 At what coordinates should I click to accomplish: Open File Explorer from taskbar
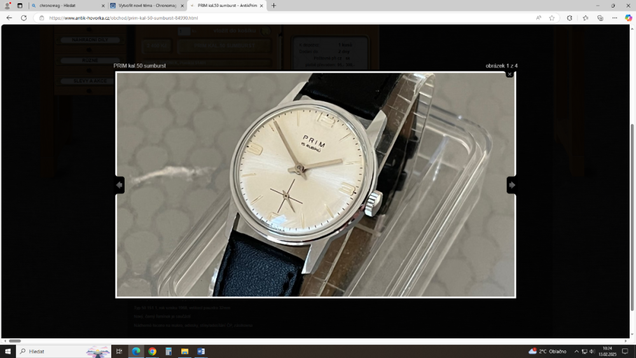(x=184, y=351)
